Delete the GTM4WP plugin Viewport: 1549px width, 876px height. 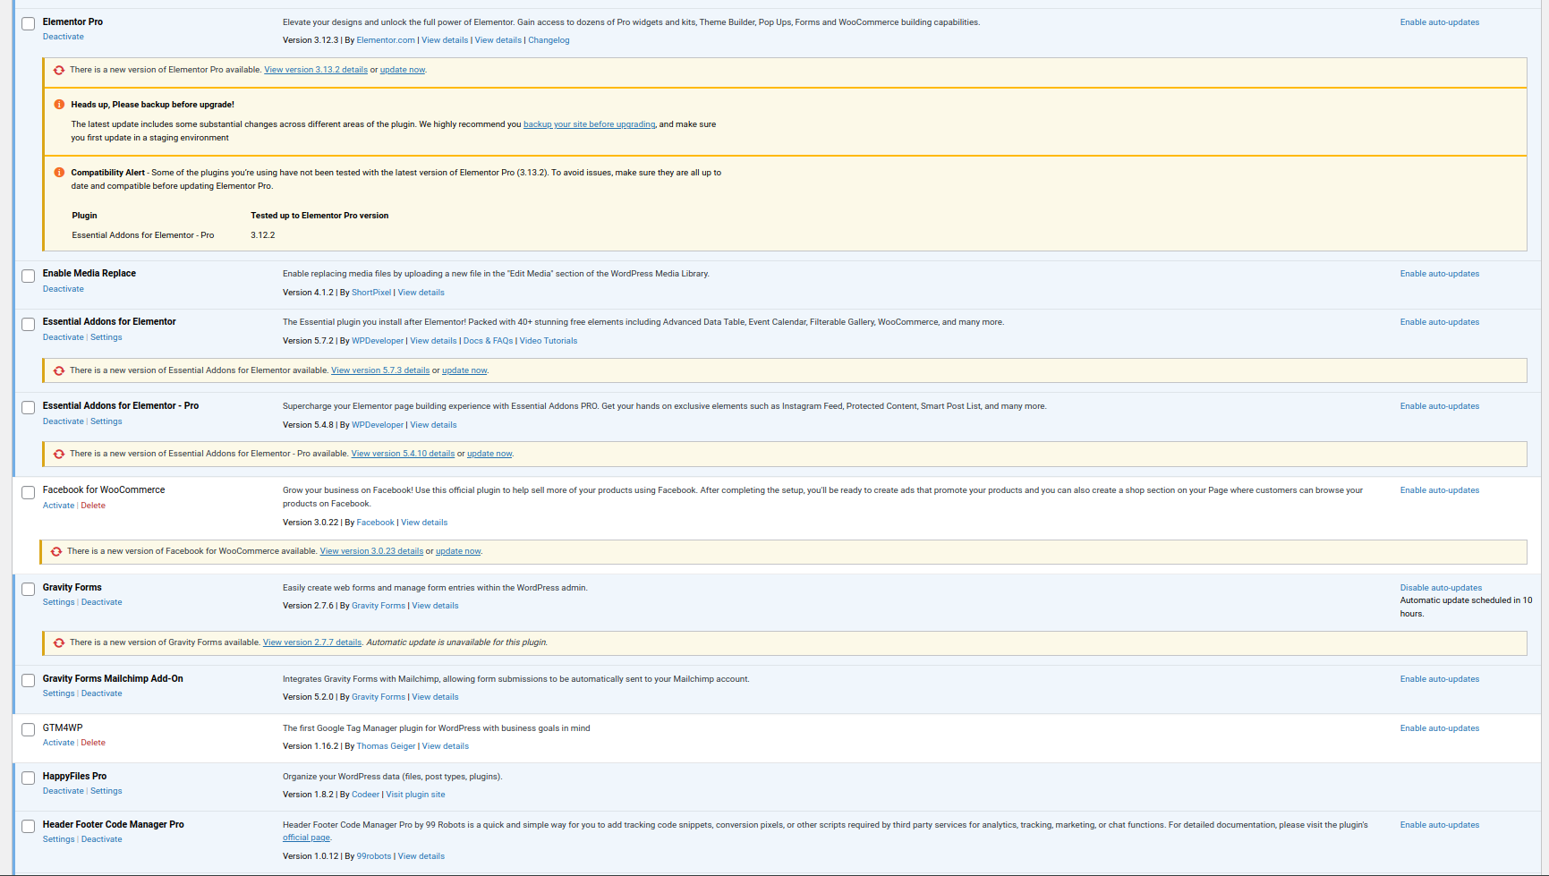pyautogui.click(x=93, y=743)
